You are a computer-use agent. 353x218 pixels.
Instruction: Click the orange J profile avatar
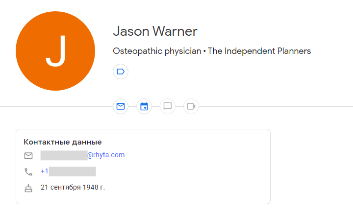(x=55, y=51)
